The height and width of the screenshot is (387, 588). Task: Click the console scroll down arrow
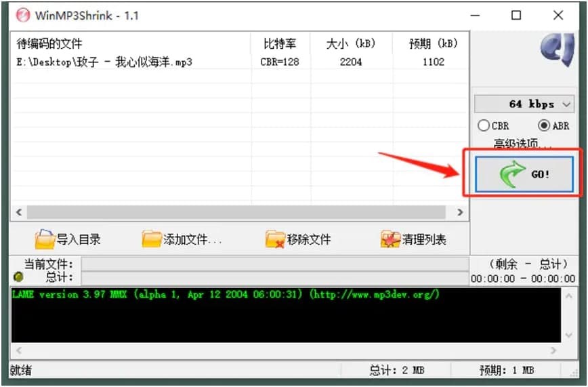coord(569,335)
